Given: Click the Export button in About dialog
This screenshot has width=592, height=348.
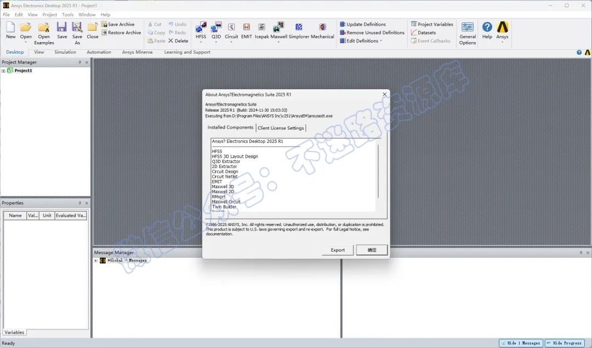Looking at the screenshot, I should 338,250.
